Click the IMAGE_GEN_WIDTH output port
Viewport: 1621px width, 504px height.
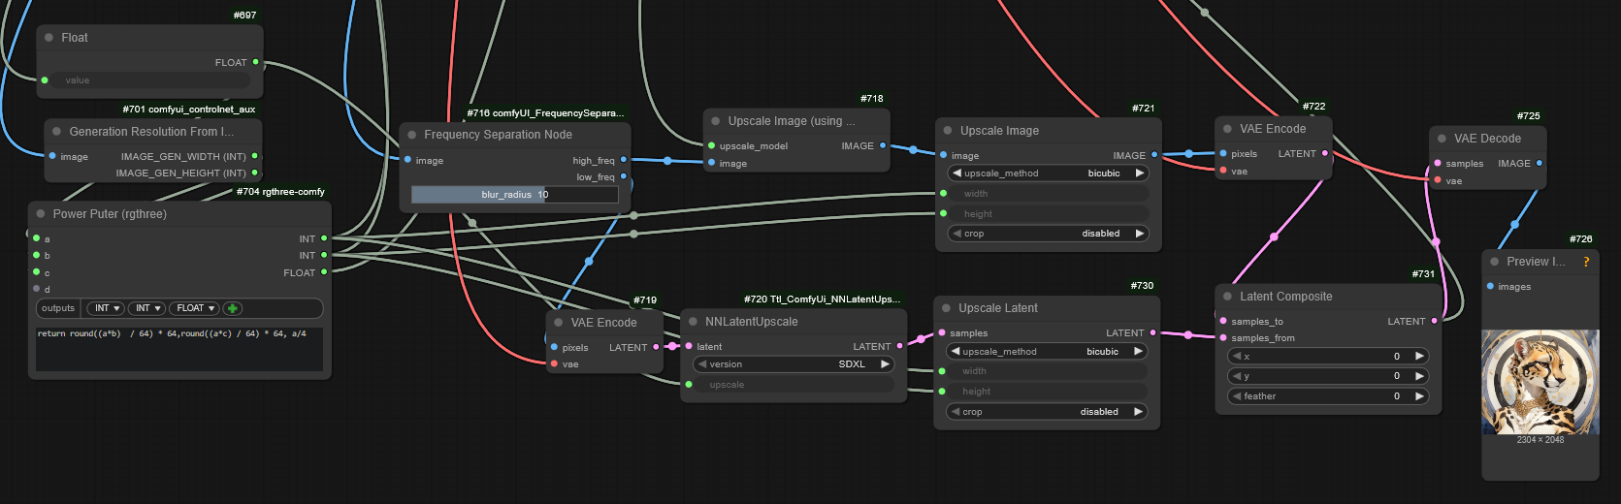(x=255, y=156)
